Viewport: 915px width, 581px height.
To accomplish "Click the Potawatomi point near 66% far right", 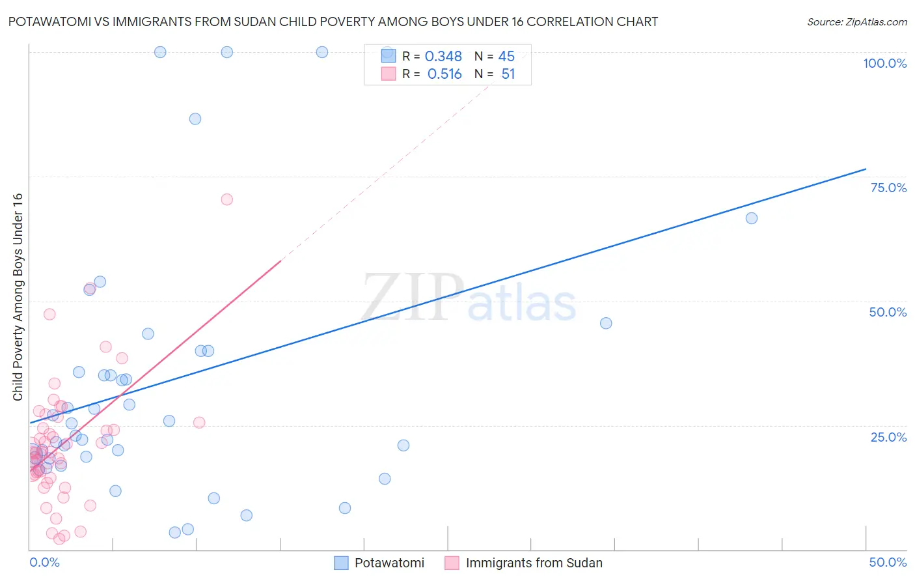I will (752, 218).
